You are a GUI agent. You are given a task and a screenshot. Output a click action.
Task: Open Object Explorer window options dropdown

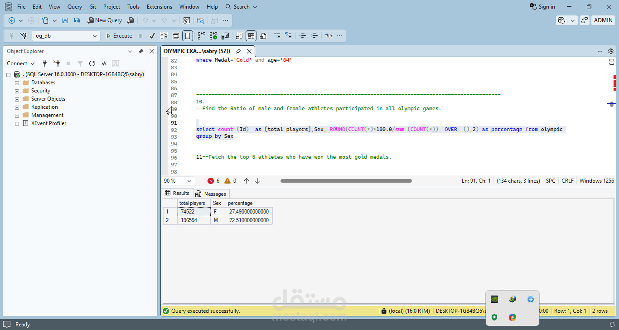pyautogui.click(x=130, y=51)
